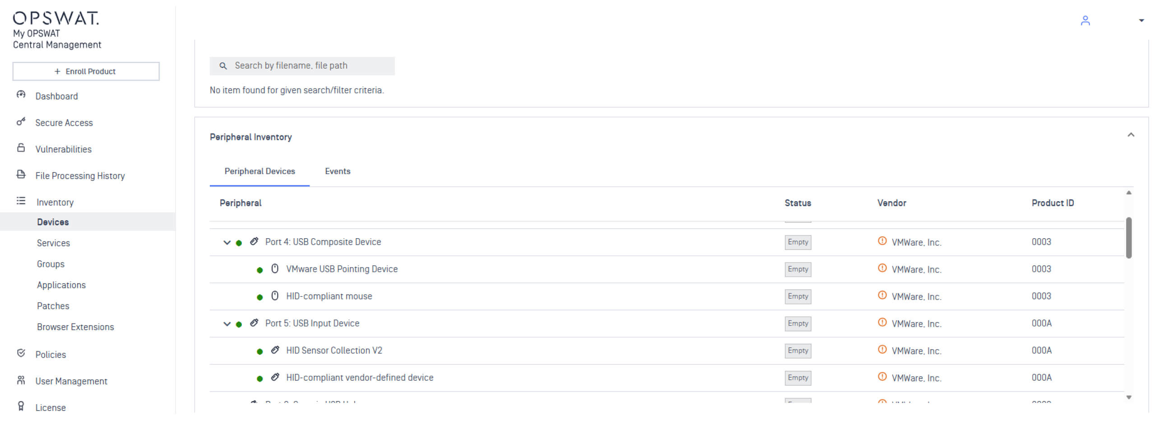1159x429 pixels.
Task: Click the User Management people icon
Action: click(x=21, y=380)
